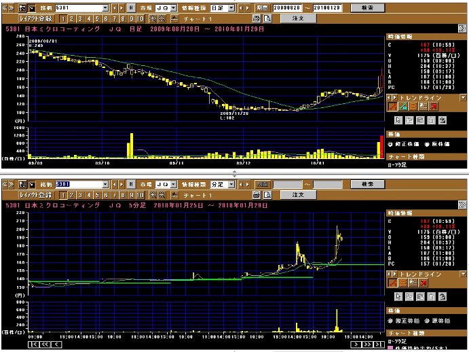This screenshot has width=469, height=352.
Task: Click the pointer select icon in upper chart panel
Action: (x=400, y=120)
